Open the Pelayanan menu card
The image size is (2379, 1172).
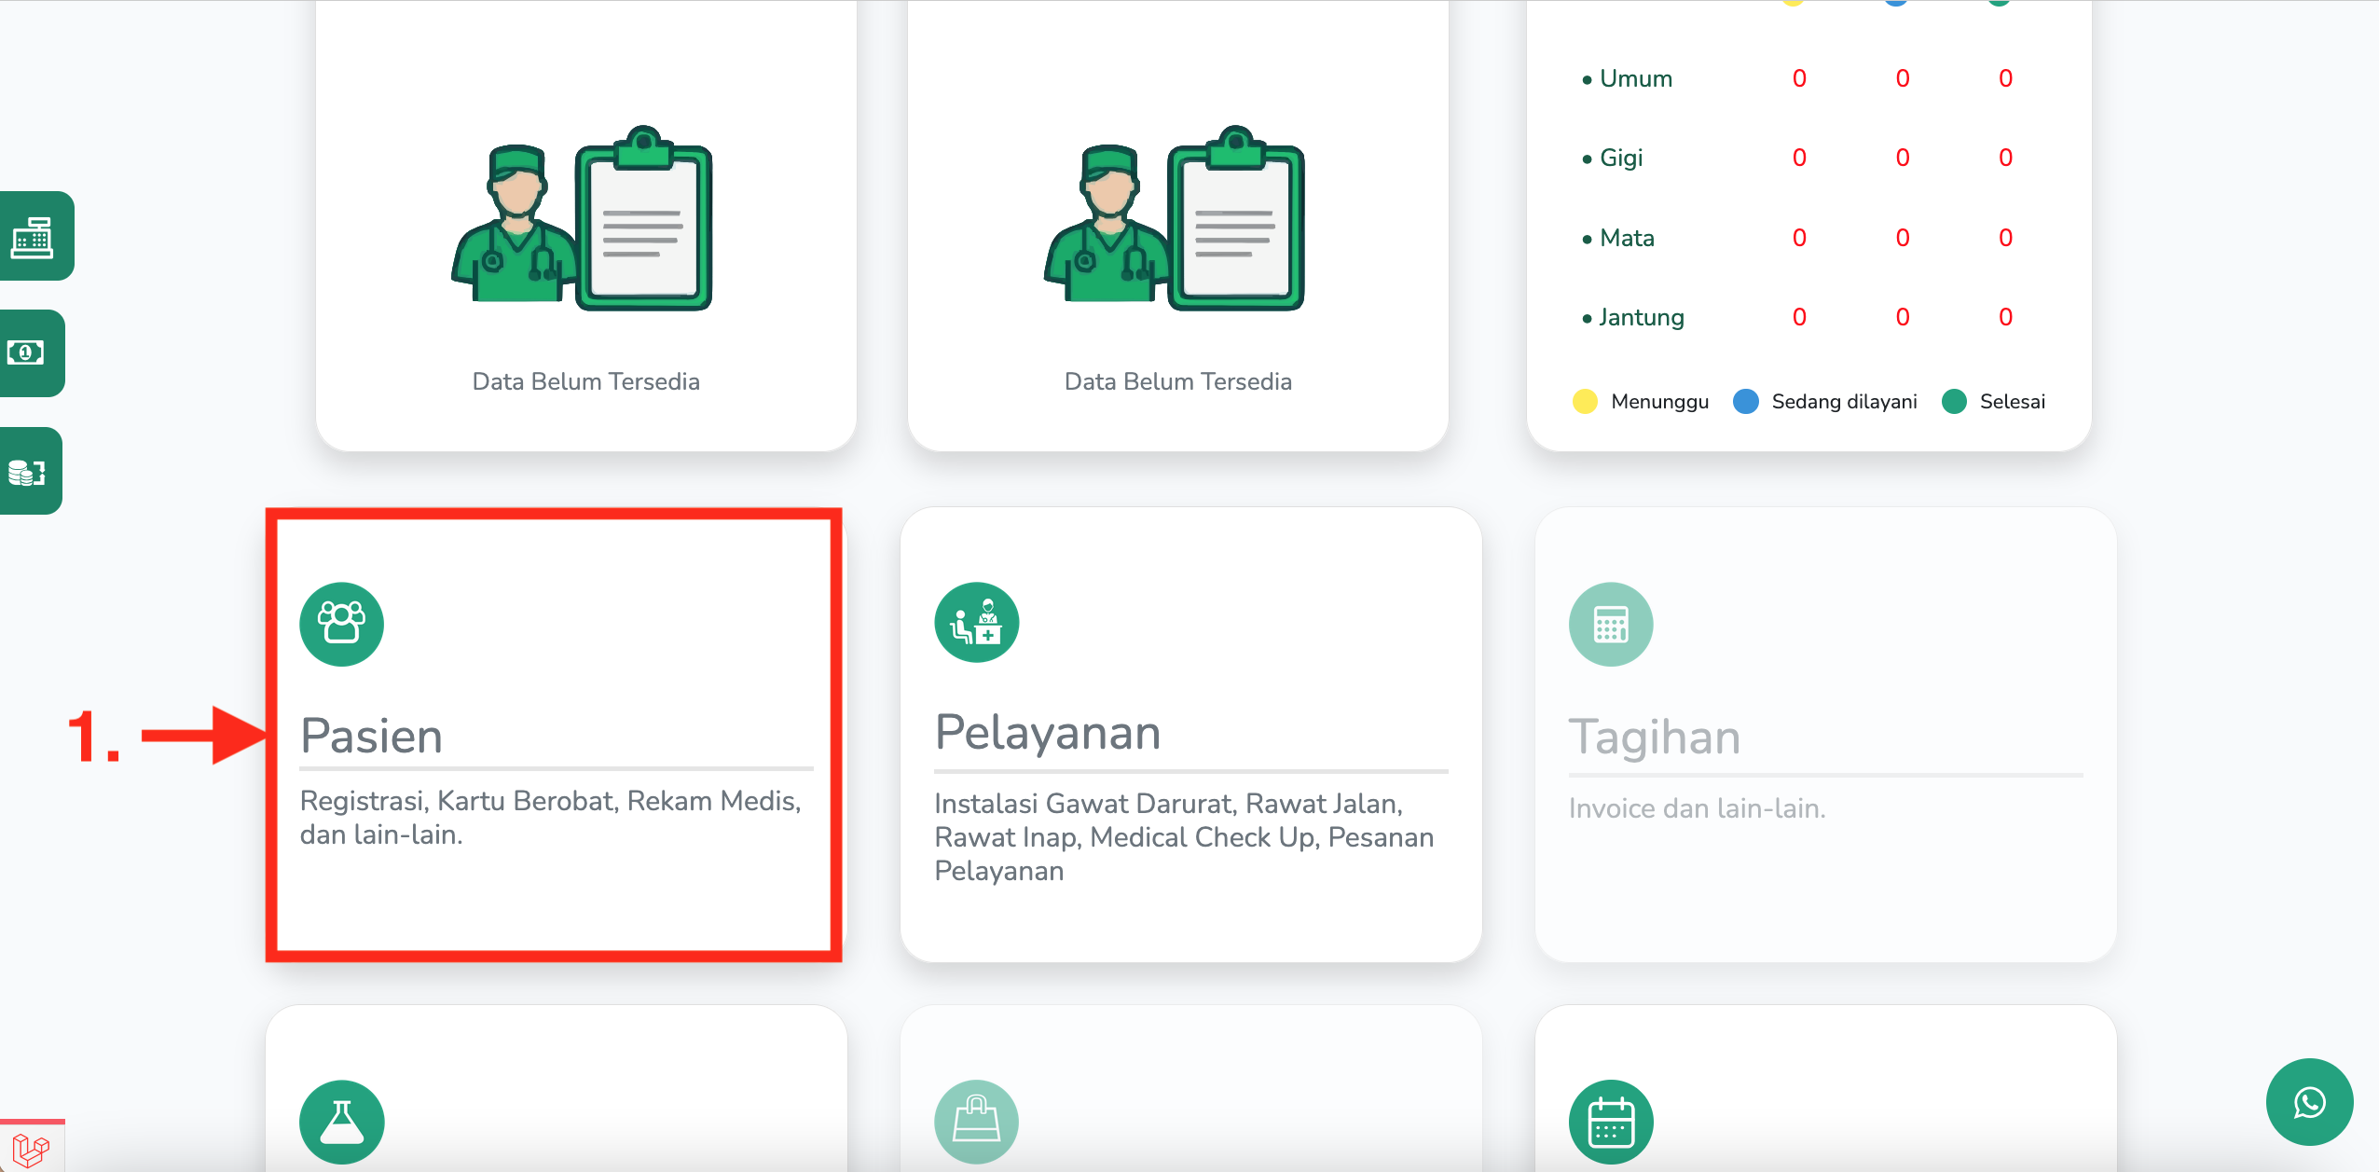pyautogui.click(x=1189, y=734)
